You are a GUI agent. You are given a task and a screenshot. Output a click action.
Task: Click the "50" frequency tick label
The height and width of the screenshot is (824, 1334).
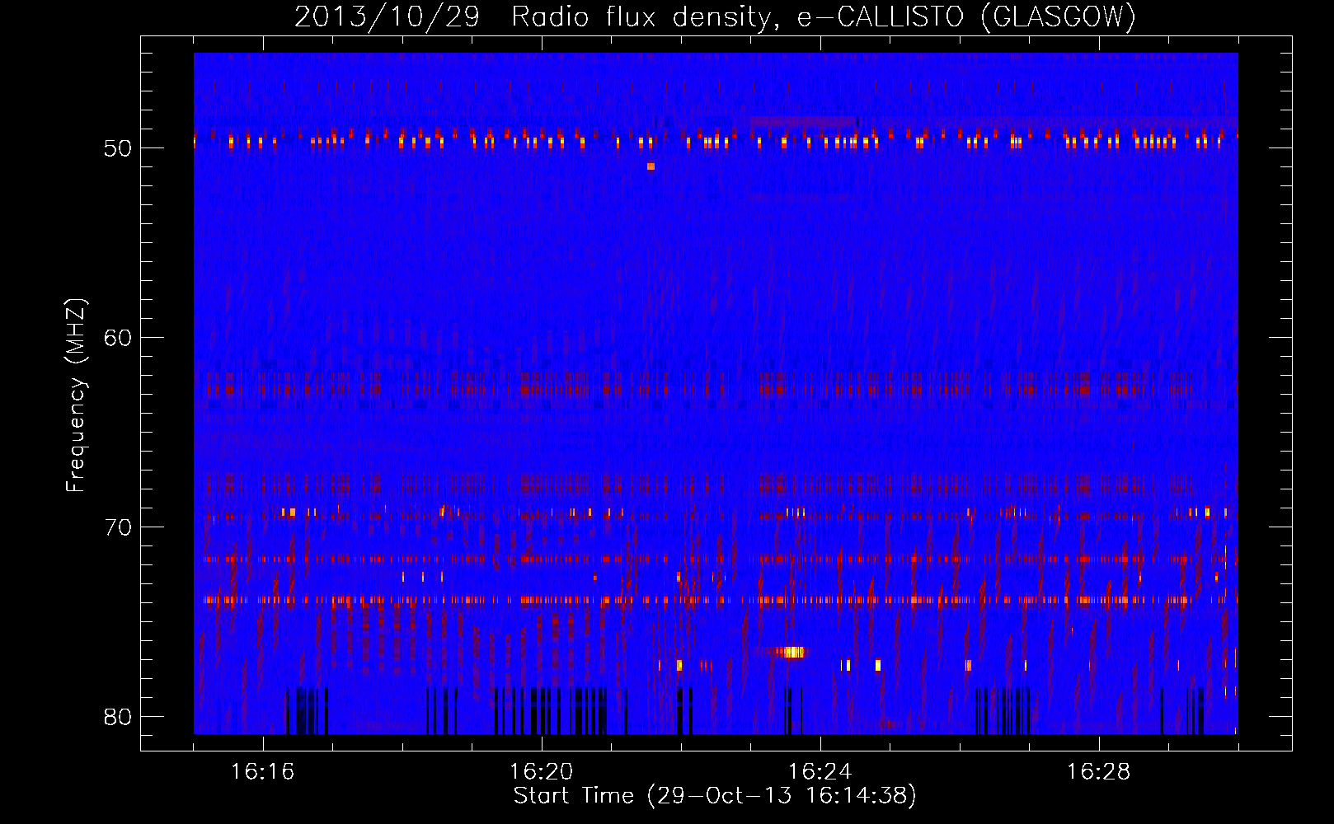[x=118, y=148]
